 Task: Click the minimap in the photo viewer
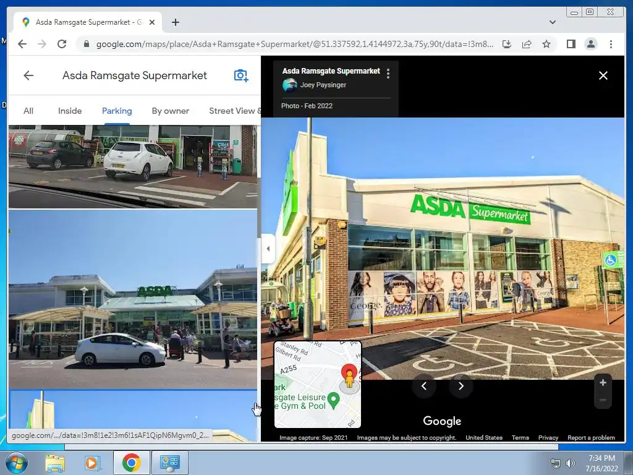[318, 384]
